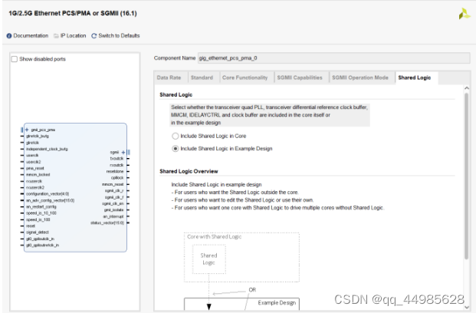Click the vertical scrollbar thumb
Viewport: 476px width, 313px height.
point(467,176)
